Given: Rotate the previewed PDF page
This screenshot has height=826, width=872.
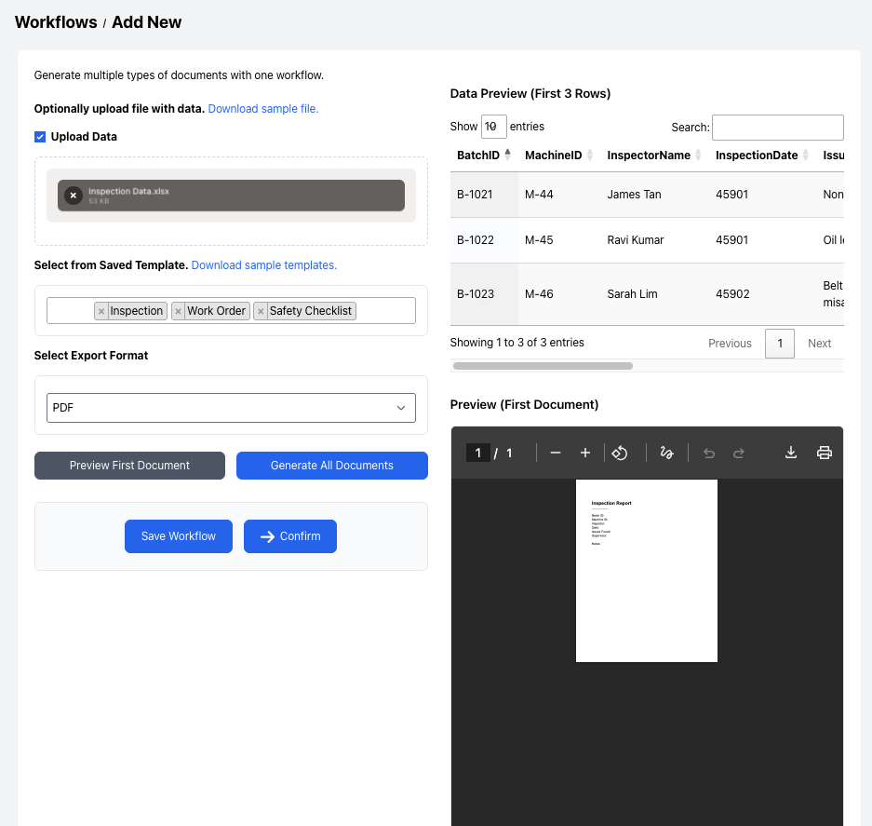Looking at the screenshot, I should (x=620, y=453).
